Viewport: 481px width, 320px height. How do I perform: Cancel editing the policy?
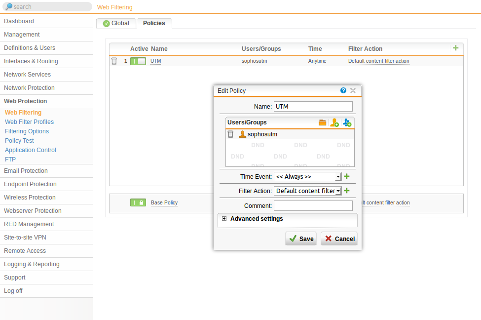339,239
